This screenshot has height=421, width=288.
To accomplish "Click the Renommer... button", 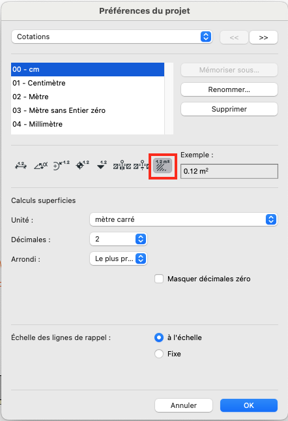I will pyautogui.click(x=229, y=89).
